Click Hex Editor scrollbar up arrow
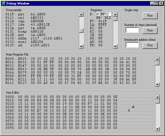Viewport: 165px width, 136px height. (157, 97)
